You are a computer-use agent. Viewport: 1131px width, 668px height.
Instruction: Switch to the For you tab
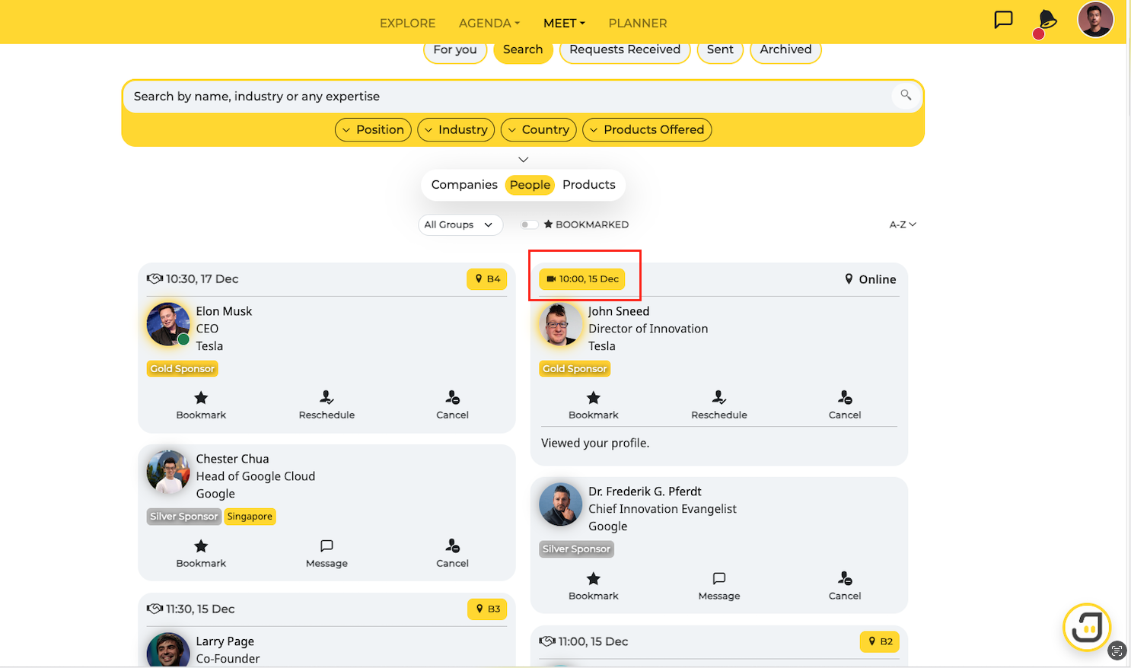coord(455,50)
